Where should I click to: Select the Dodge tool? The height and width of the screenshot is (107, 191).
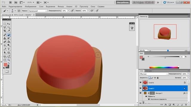tap(9, 45)
